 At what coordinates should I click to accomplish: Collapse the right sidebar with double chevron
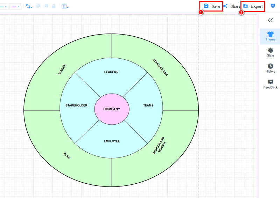270,20
